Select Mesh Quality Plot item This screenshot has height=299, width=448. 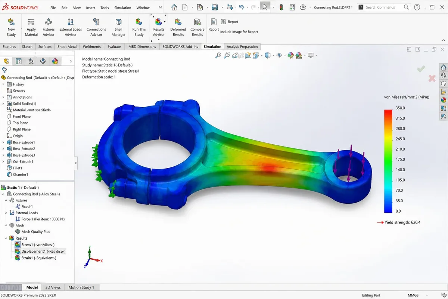(35, 232)
